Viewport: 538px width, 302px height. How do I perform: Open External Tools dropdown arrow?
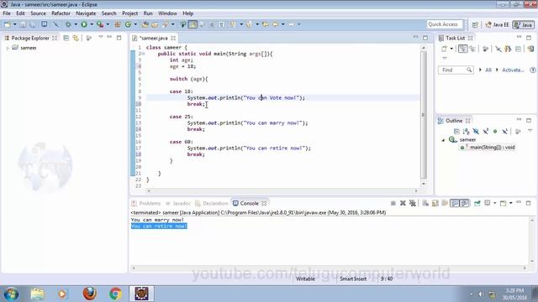tap(108, 24)
